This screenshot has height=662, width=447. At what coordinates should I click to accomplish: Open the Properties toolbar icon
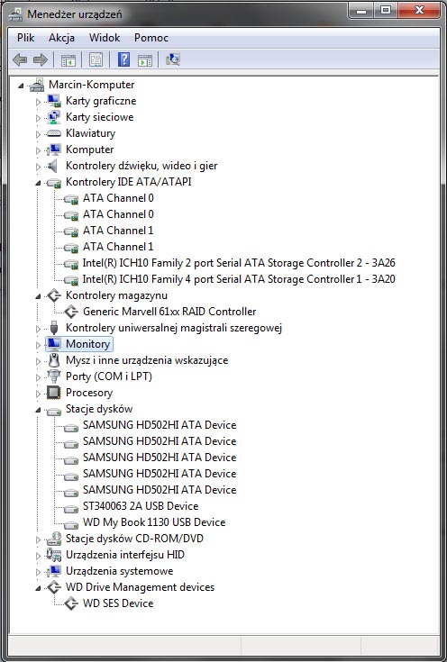[96, 60]
